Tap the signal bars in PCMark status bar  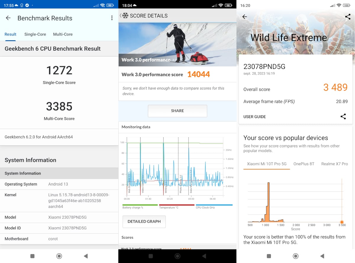click(x=214, y=5)
